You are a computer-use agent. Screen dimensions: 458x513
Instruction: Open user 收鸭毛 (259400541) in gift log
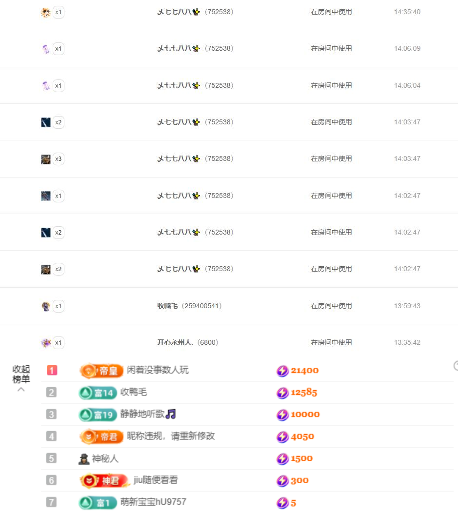tap(189, 306)
